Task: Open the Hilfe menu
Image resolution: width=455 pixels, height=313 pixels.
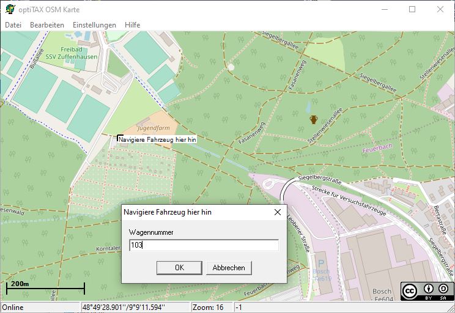Action: click(132, 25)
